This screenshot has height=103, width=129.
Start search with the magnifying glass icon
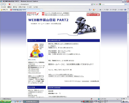point(126,4)
